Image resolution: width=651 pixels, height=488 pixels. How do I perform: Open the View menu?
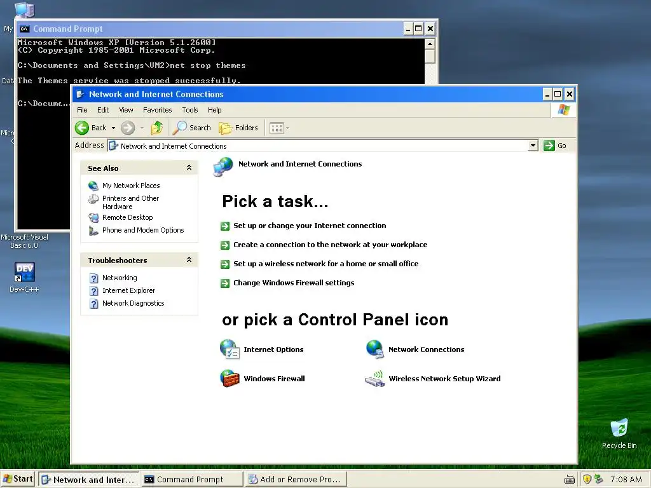click(x=127, y=110)
